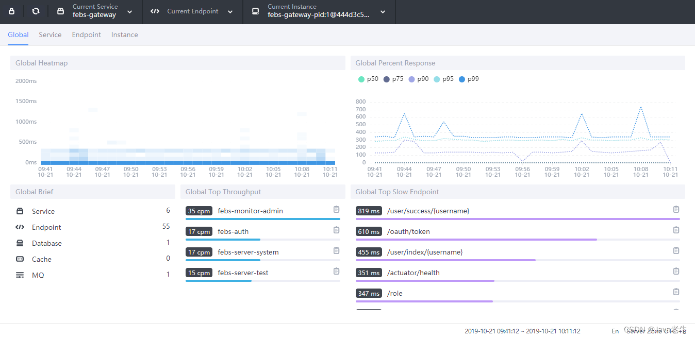Image resolution: width=695 pixels, height=338 pixels.
Task: Copy febs-server-test via clipboard icon
Action: pos(336,271)
